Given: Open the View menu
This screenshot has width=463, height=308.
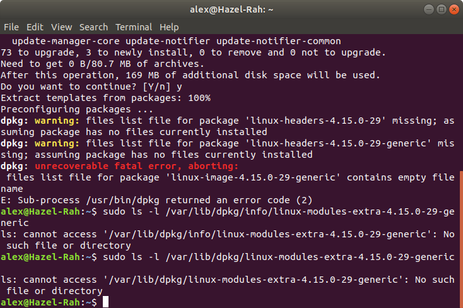Looking at the screenshot, I should coord(61,27).
